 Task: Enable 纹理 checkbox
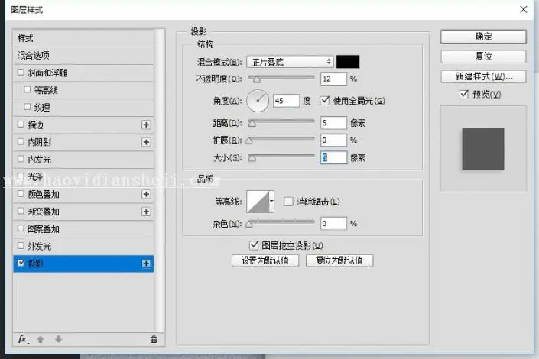[x=28, y=107]
